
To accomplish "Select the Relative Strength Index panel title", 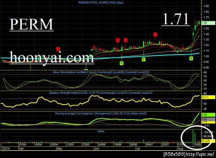I will pyautogui.click(x=101, y=93).
